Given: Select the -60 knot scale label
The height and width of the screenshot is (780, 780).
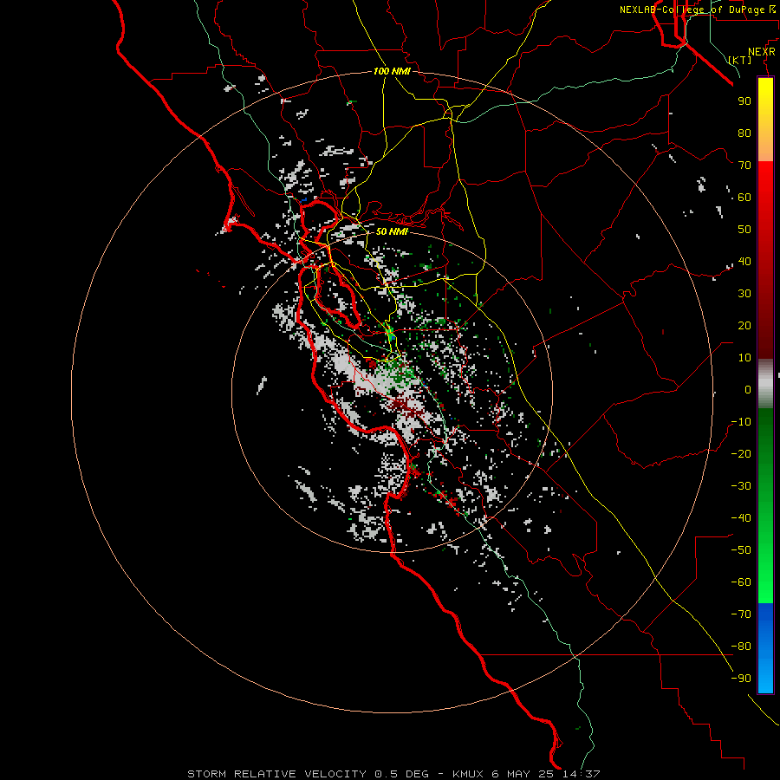Looking at the screenshot, I should pyautogui.click(x=741, y=582).
